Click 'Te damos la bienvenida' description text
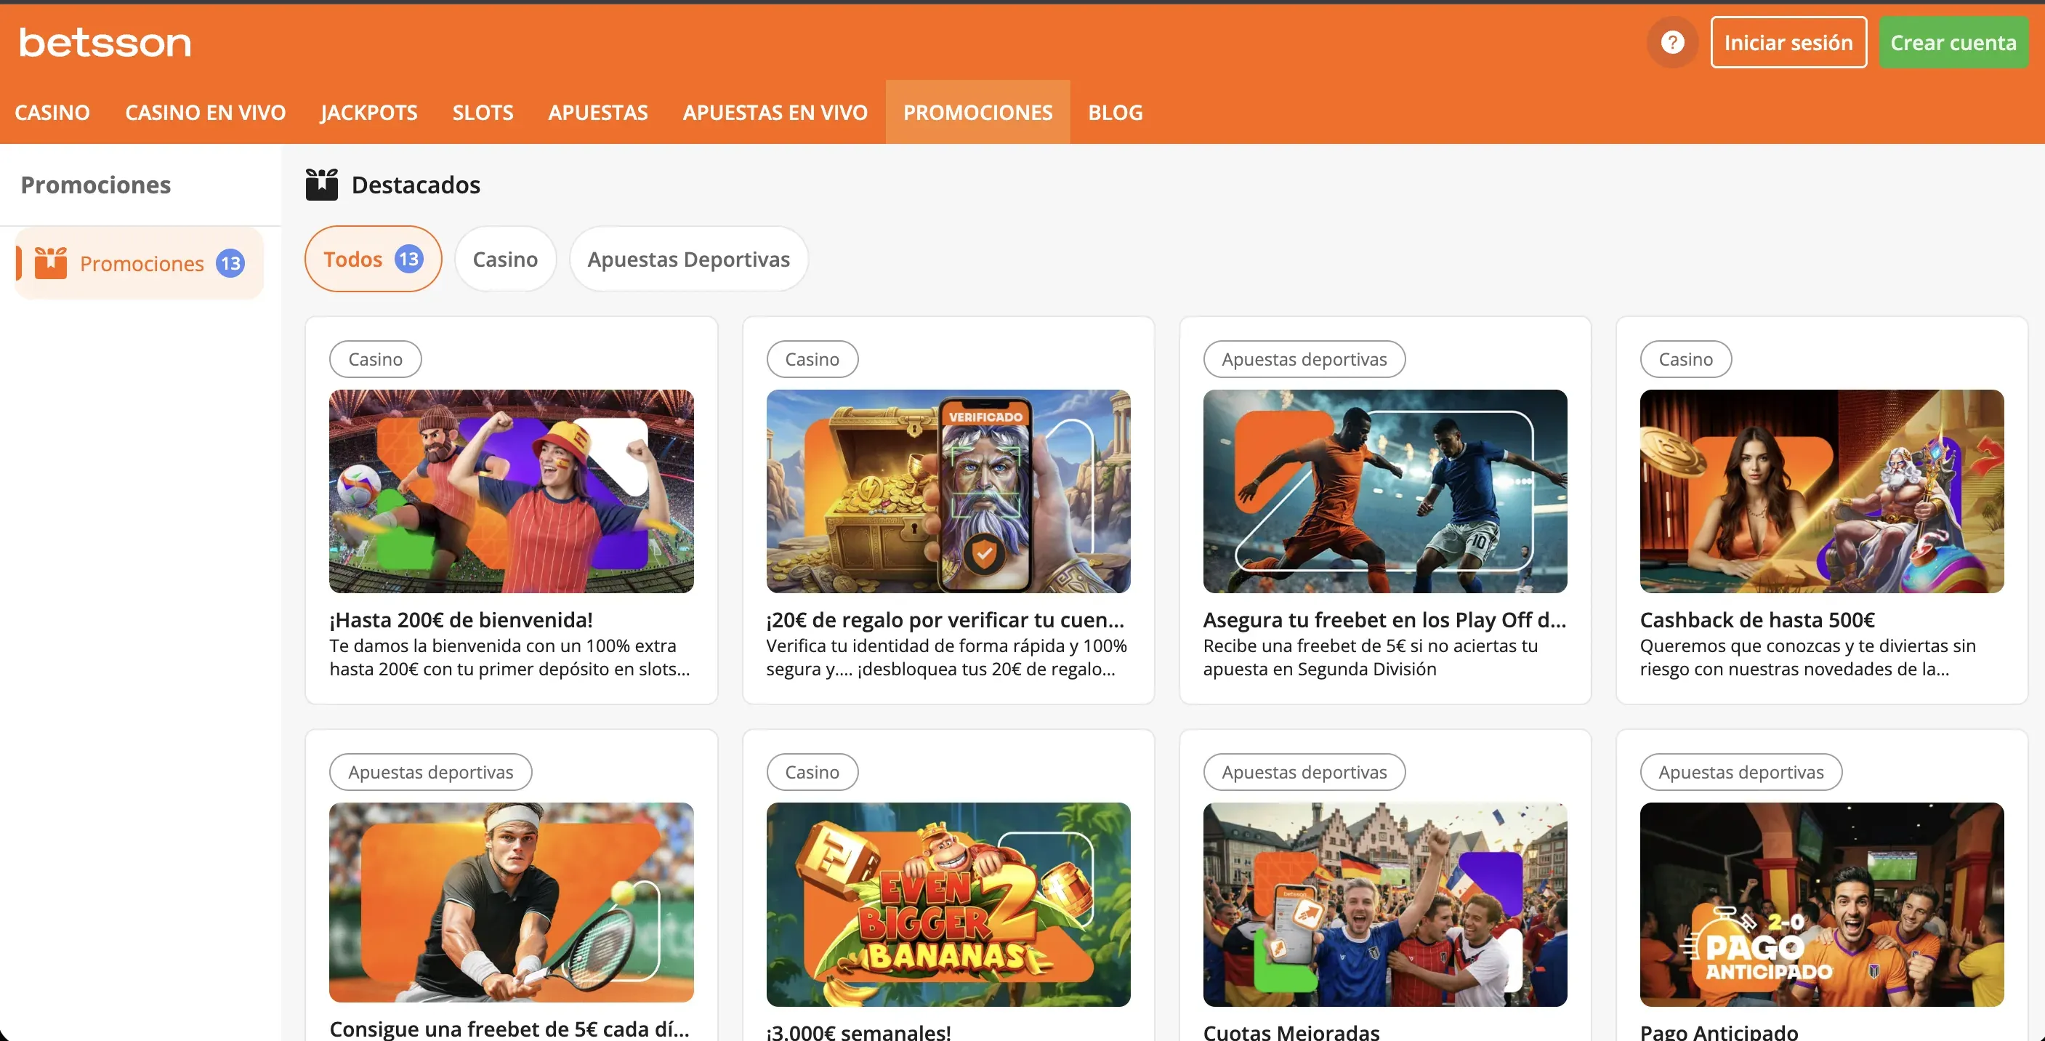Image resolution: width=2045 pixels, height=1041 pixels. coord(509,657)
